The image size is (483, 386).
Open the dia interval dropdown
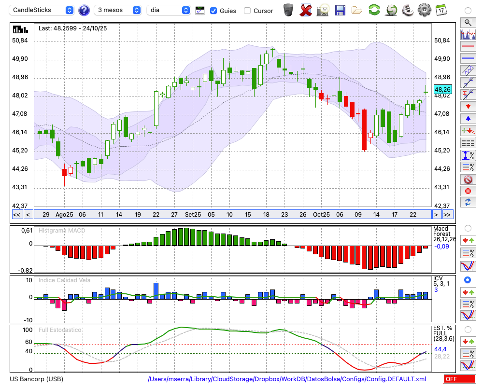pos(169,10)
